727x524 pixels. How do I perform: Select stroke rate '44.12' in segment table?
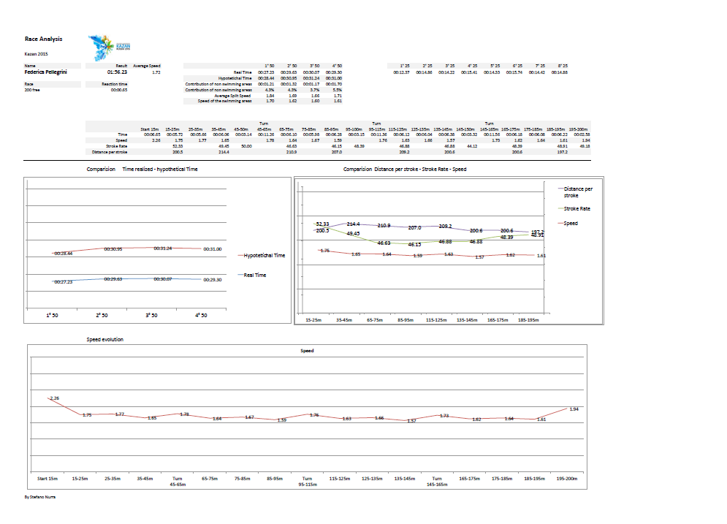coord(472,146)
